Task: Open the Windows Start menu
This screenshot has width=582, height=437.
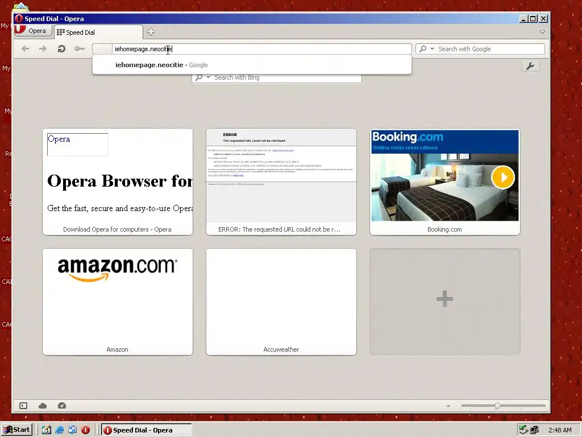Action: click(16, 430)
